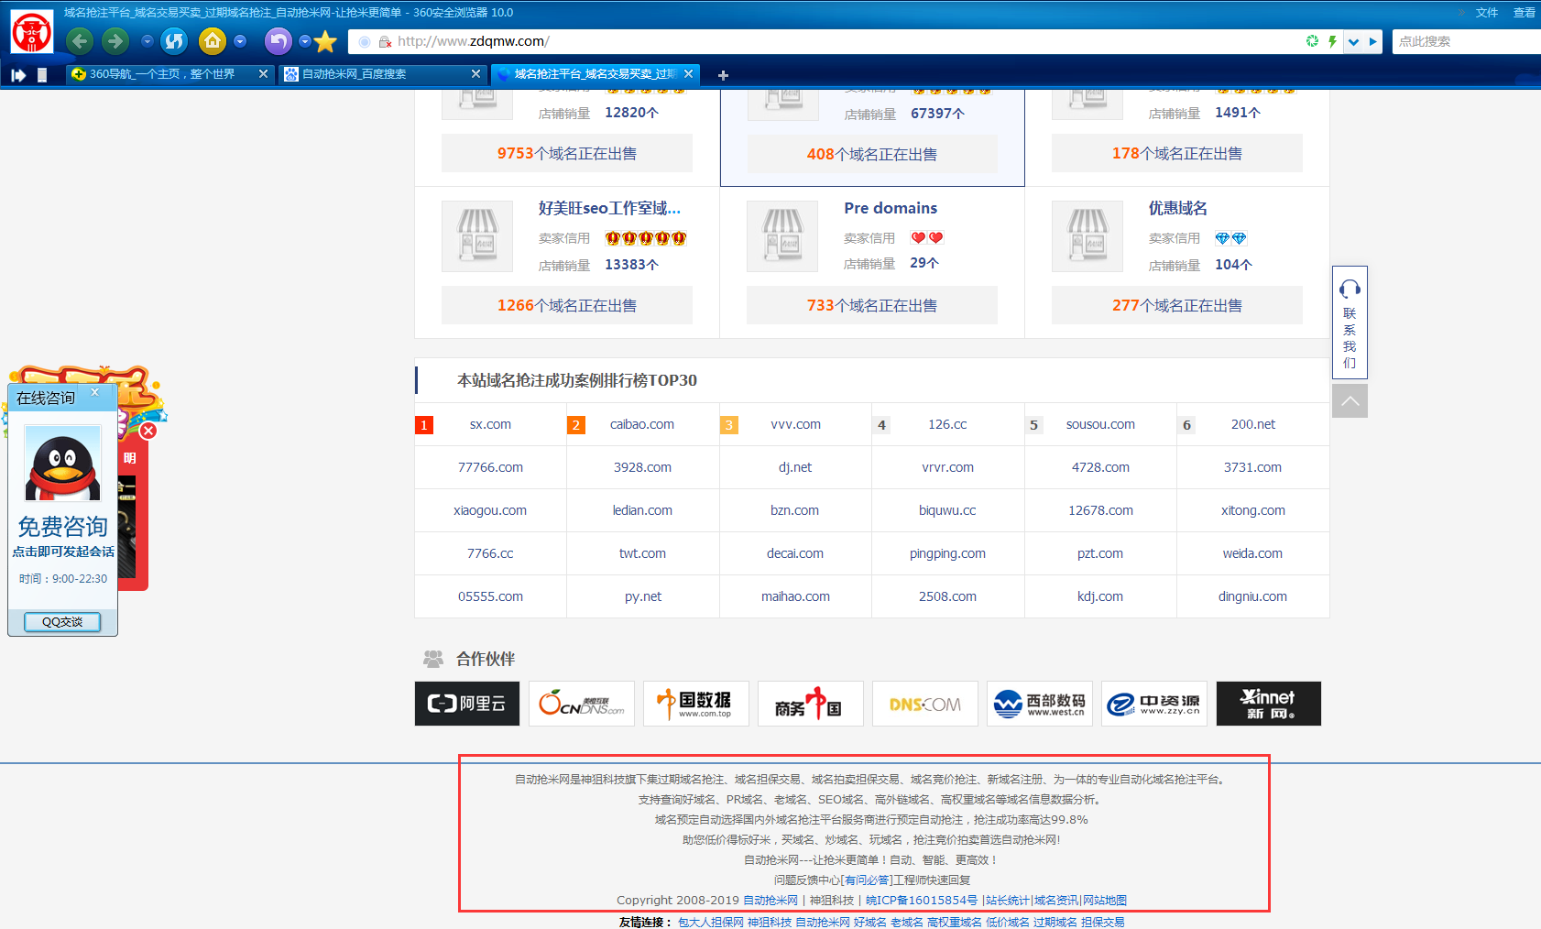The width and height of the screenshot is (1541, 929).
Task: Go to the yellow home page icon
Action: [213, 41]
